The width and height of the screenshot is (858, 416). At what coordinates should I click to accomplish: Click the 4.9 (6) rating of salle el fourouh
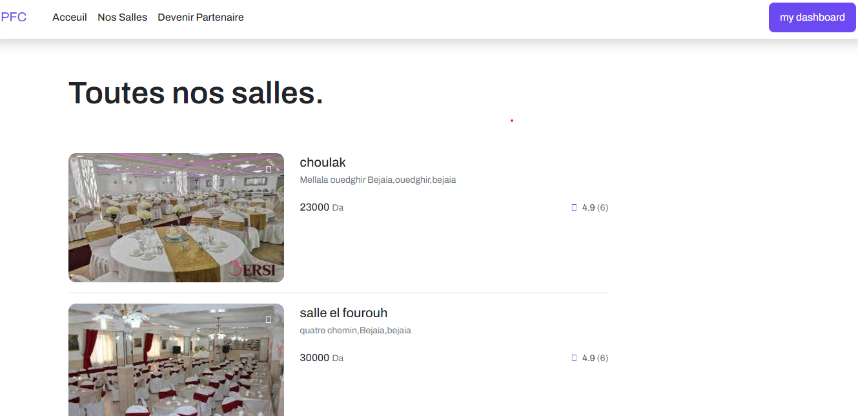(x=595, y=358)
